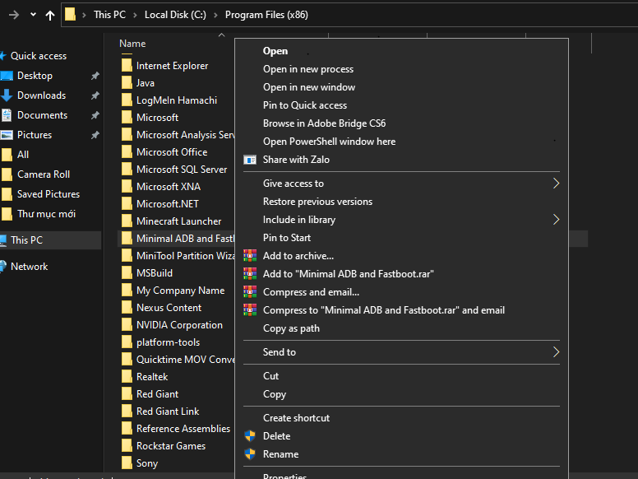Select the NVIDIA Corporation folder
Image resolution: width=638 pixels, height=479 pixels.
[179, 325]
